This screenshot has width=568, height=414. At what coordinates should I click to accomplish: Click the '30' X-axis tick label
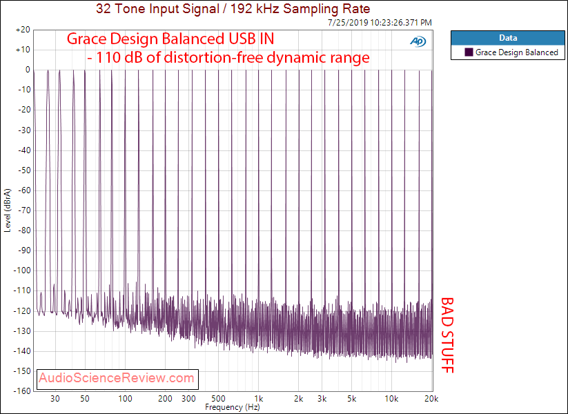point(55,399)
